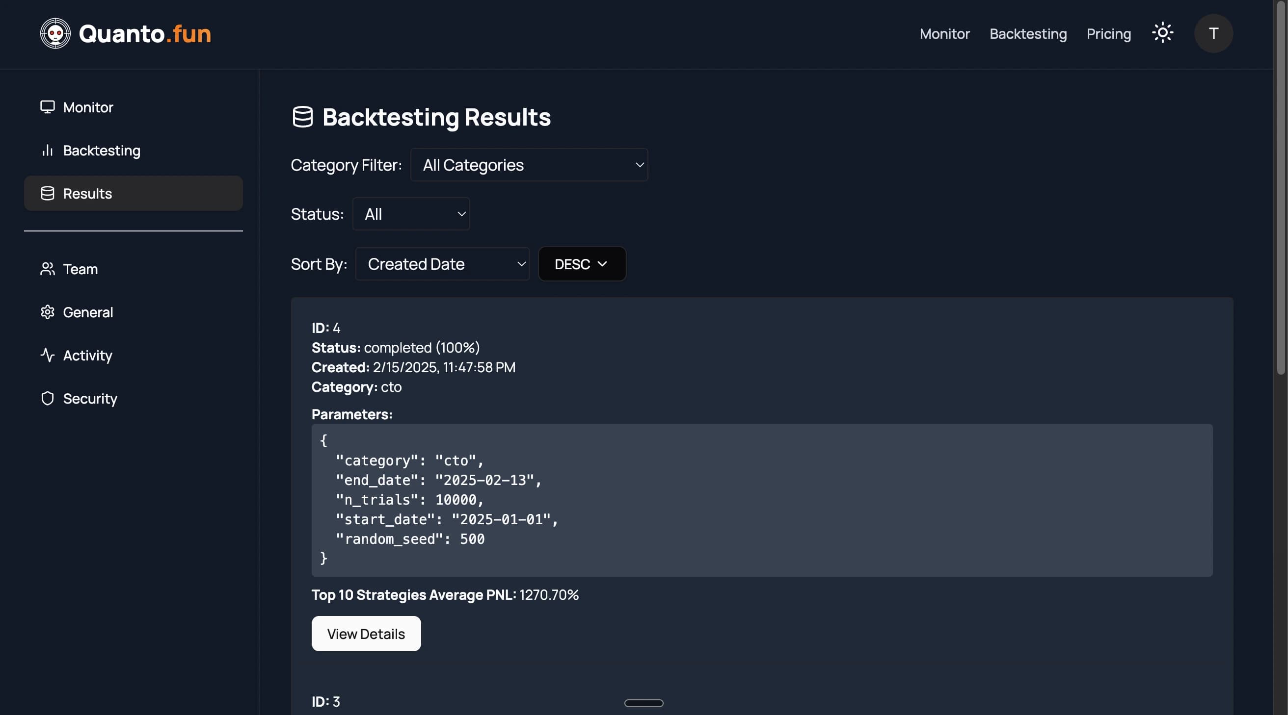1288x715 pixels.
Task: Select the Results sidebar label
Action: point(87,193)
